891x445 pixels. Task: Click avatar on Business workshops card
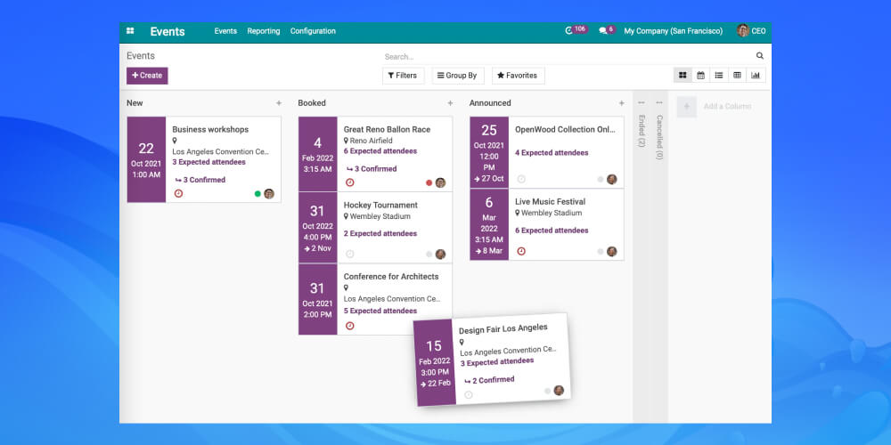pyautogui.click(x=269, y=193)
